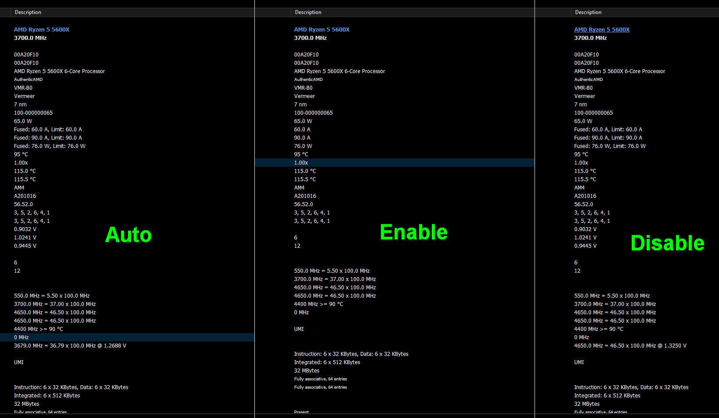Click "4400 MHz >= 90 °C" in Auto panel

pos(39,329)
